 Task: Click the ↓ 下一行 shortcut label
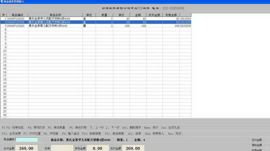113,128
